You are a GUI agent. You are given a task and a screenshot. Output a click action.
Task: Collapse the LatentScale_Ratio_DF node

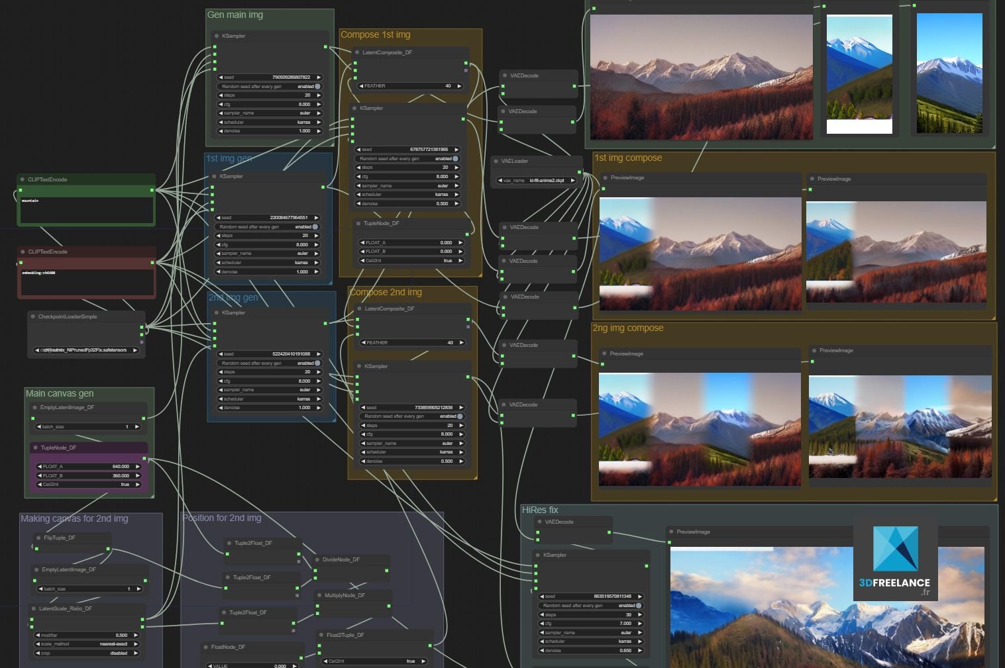(33, 608)
